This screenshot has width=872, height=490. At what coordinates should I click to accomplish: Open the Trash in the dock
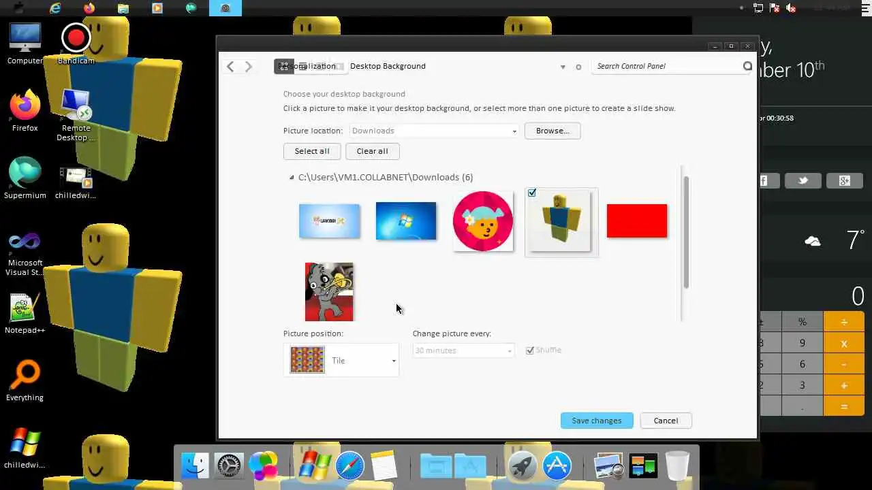coord(677,466)
